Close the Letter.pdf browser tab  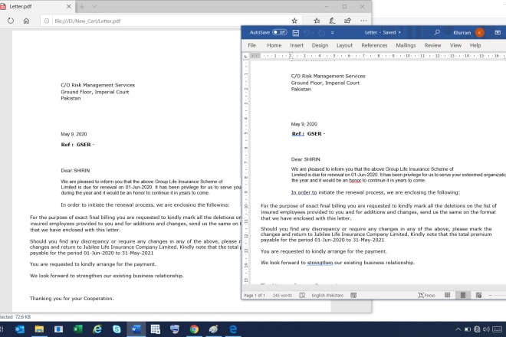click(69, 6)
